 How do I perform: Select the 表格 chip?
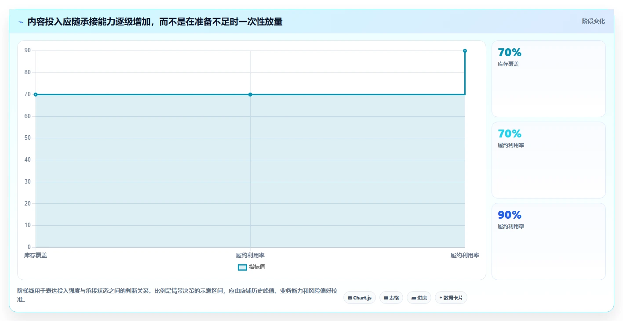[x=391, y=298]
